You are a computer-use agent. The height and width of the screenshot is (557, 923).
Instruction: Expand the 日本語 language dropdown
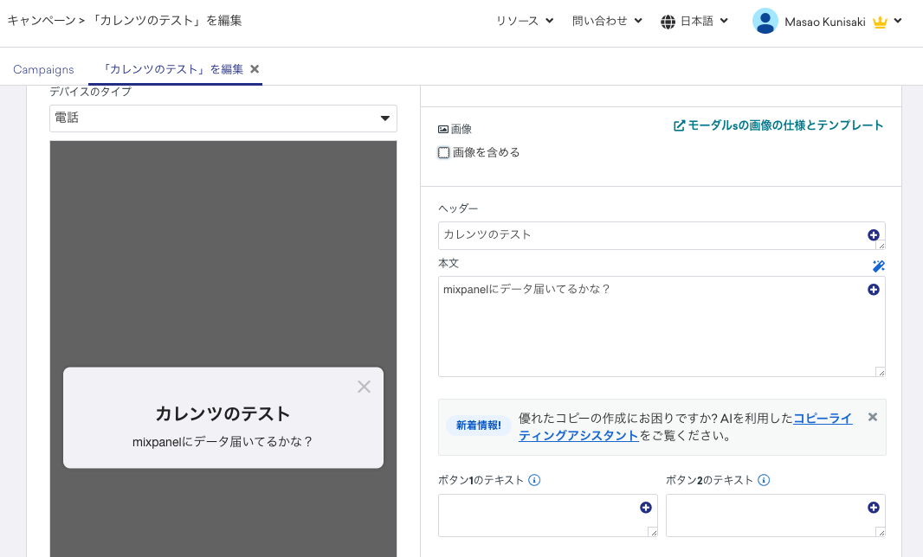click(695, 21)
